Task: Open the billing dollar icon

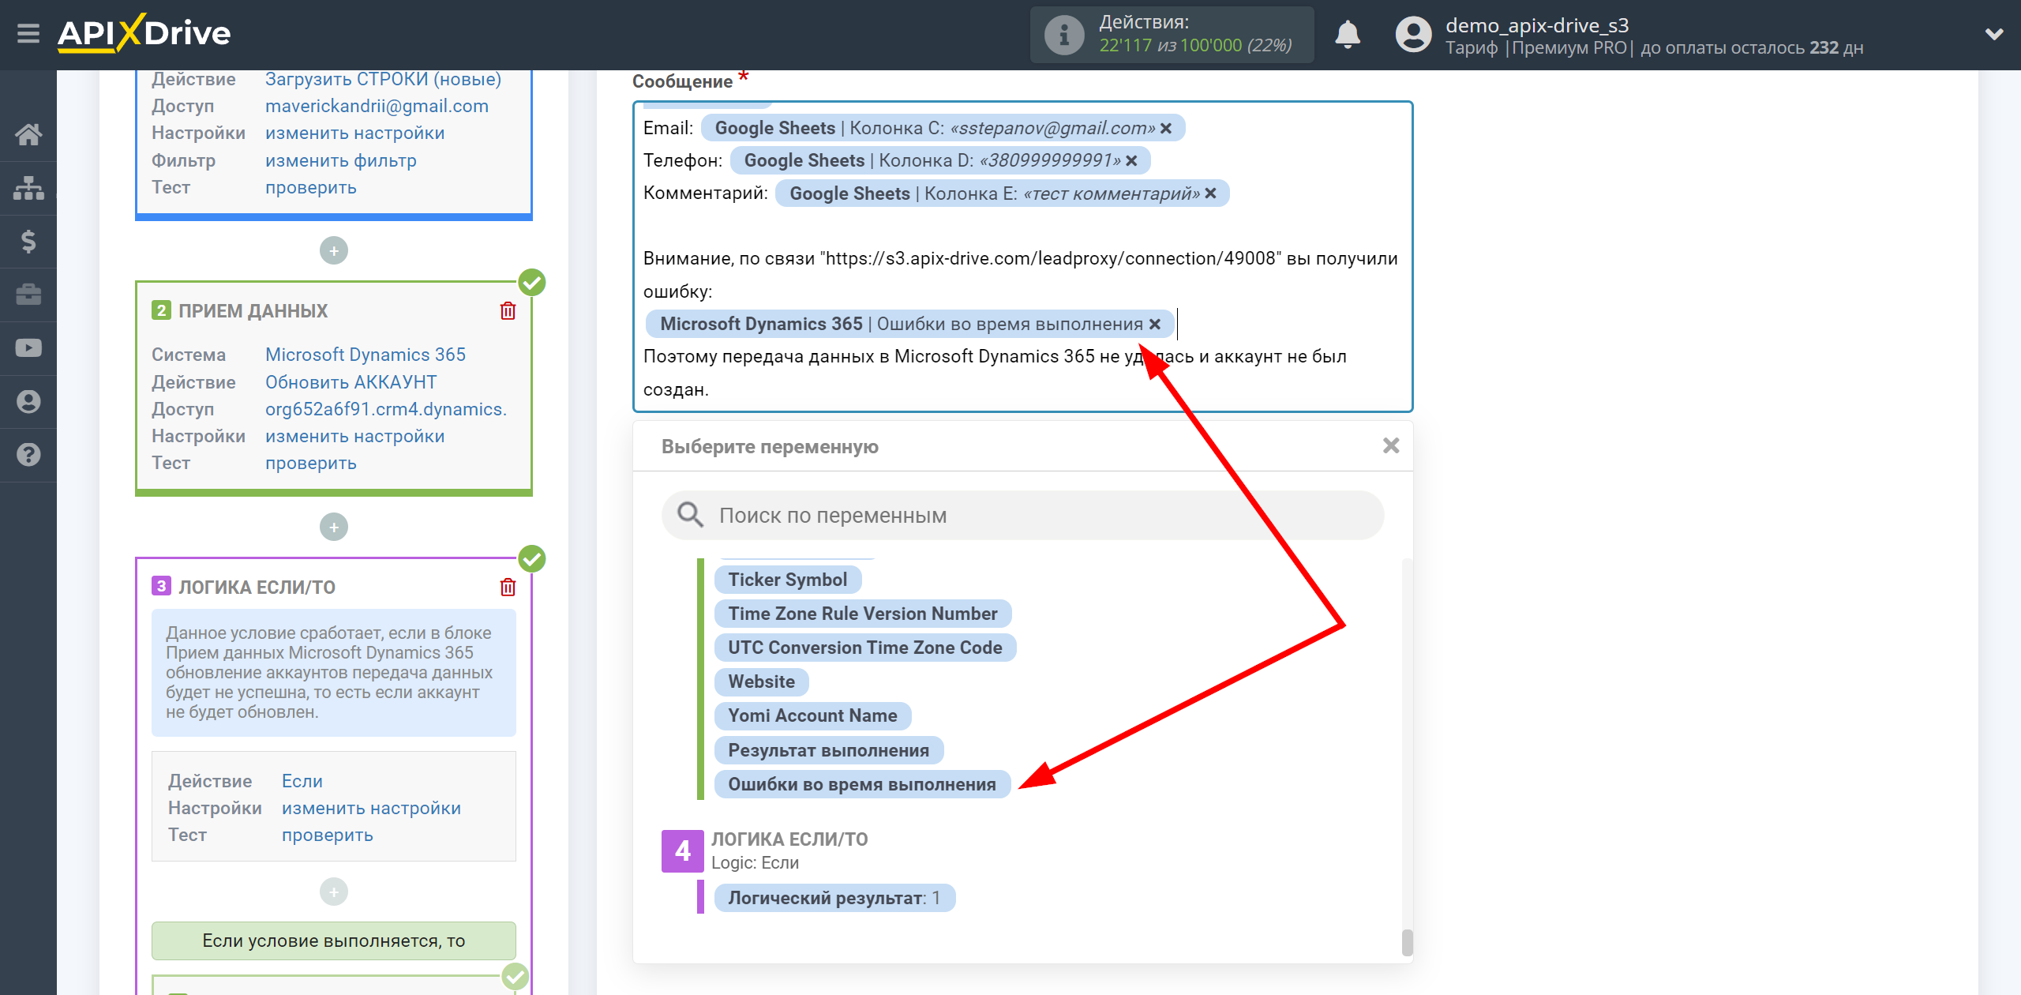Action: [x=28, y=241]
